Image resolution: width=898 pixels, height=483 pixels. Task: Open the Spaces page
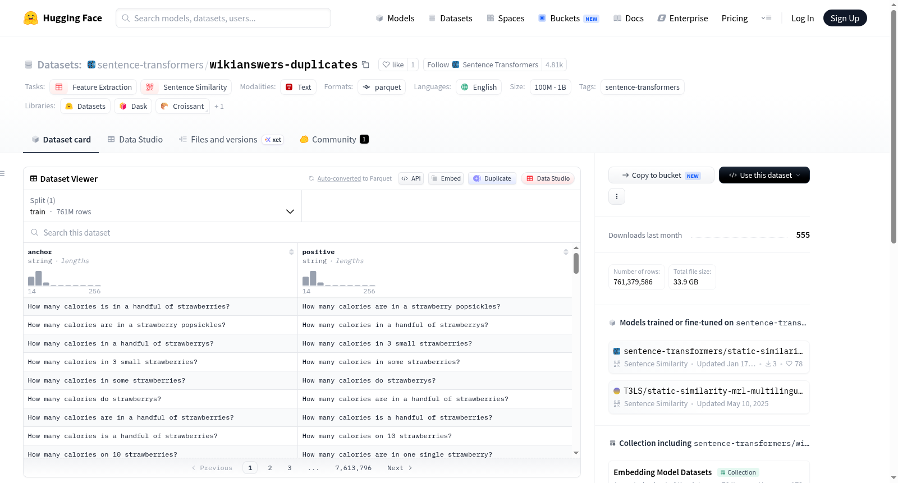point(505,19)
